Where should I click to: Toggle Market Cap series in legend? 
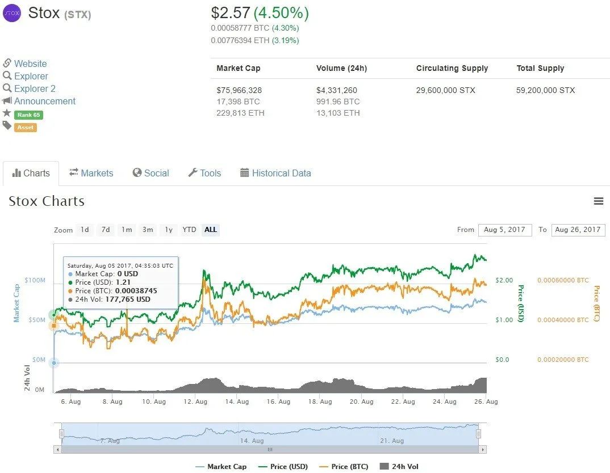tap(221, 466)
